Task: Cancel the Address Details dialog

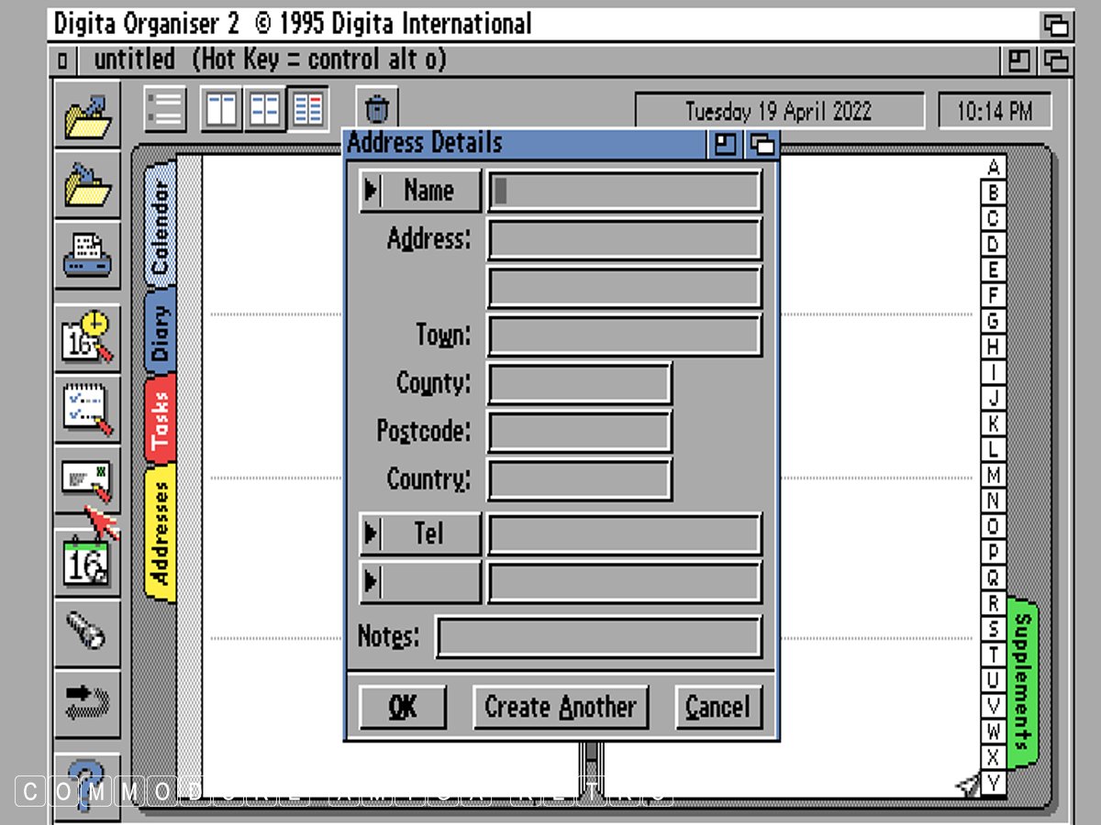Action: coord(717,708)
